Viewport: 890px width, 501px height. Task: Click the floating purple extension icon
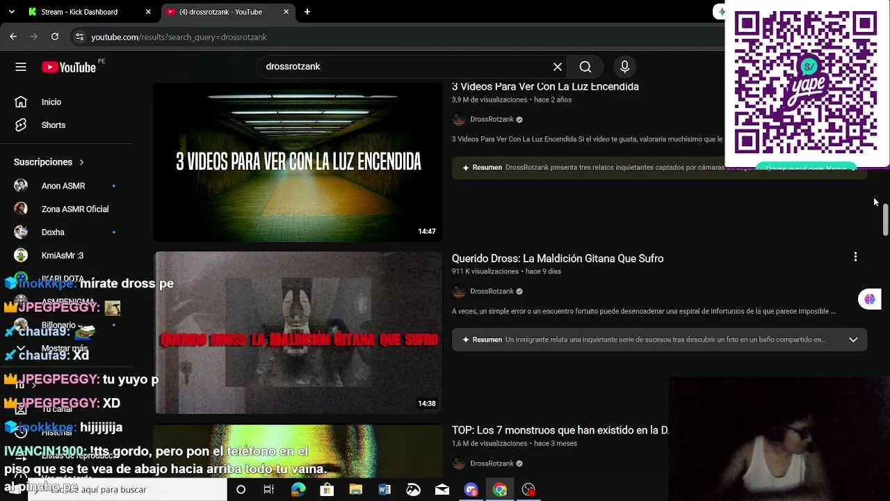point(869,299)
